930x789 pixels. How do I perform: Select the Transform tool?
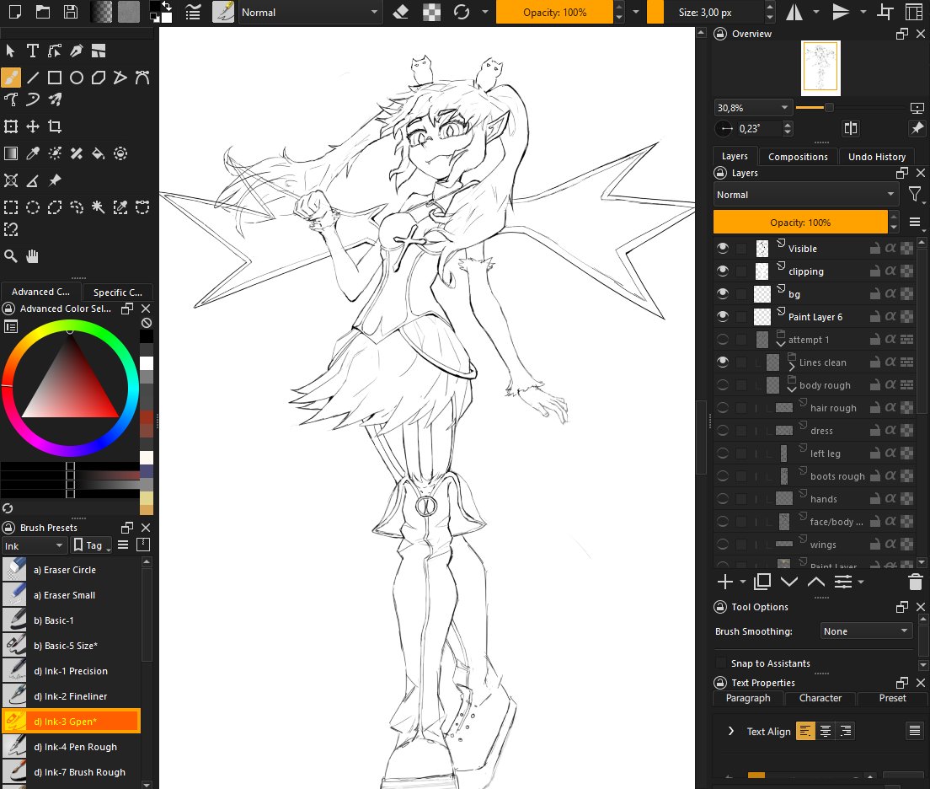click(11, 126)
